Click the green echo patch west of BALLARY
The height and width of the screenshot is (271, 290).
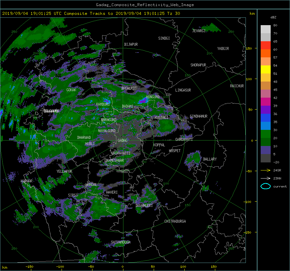(193, 159)
